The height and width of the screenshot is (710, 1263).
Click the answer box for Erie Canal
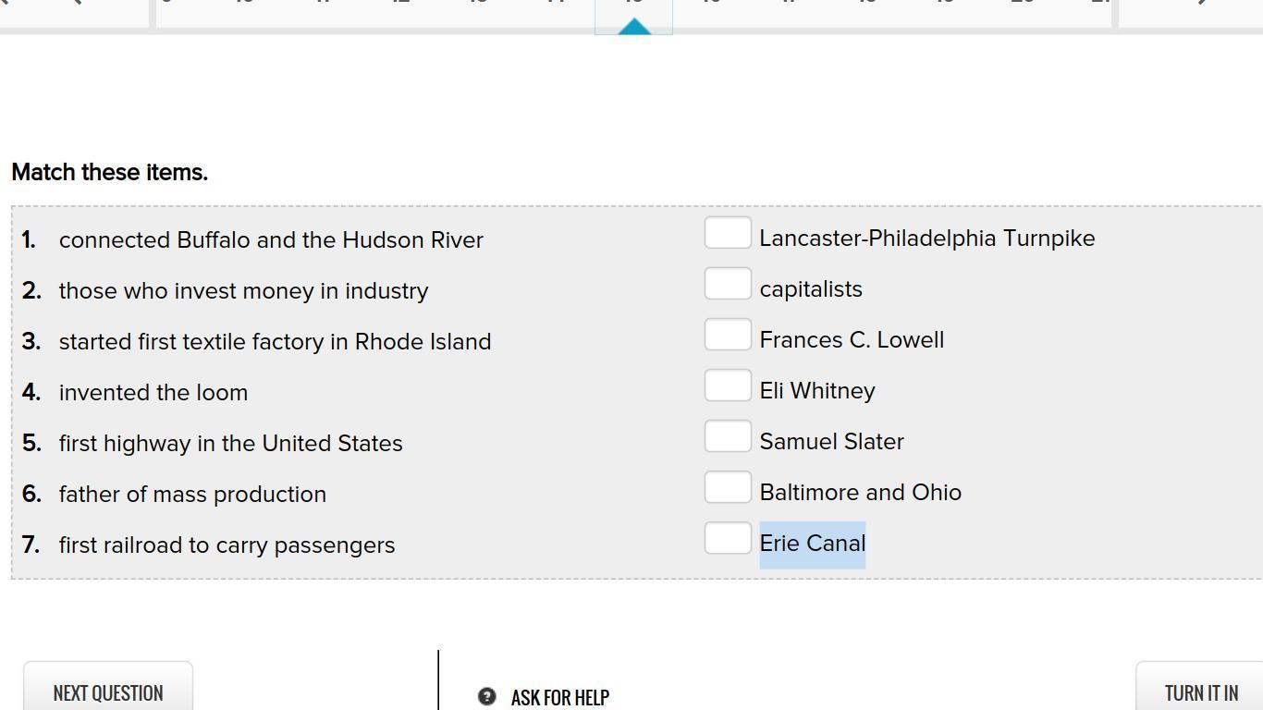727,538
